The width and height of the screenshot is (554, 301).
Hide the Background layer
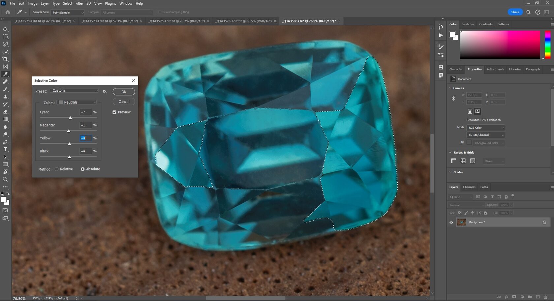point(451,222)
